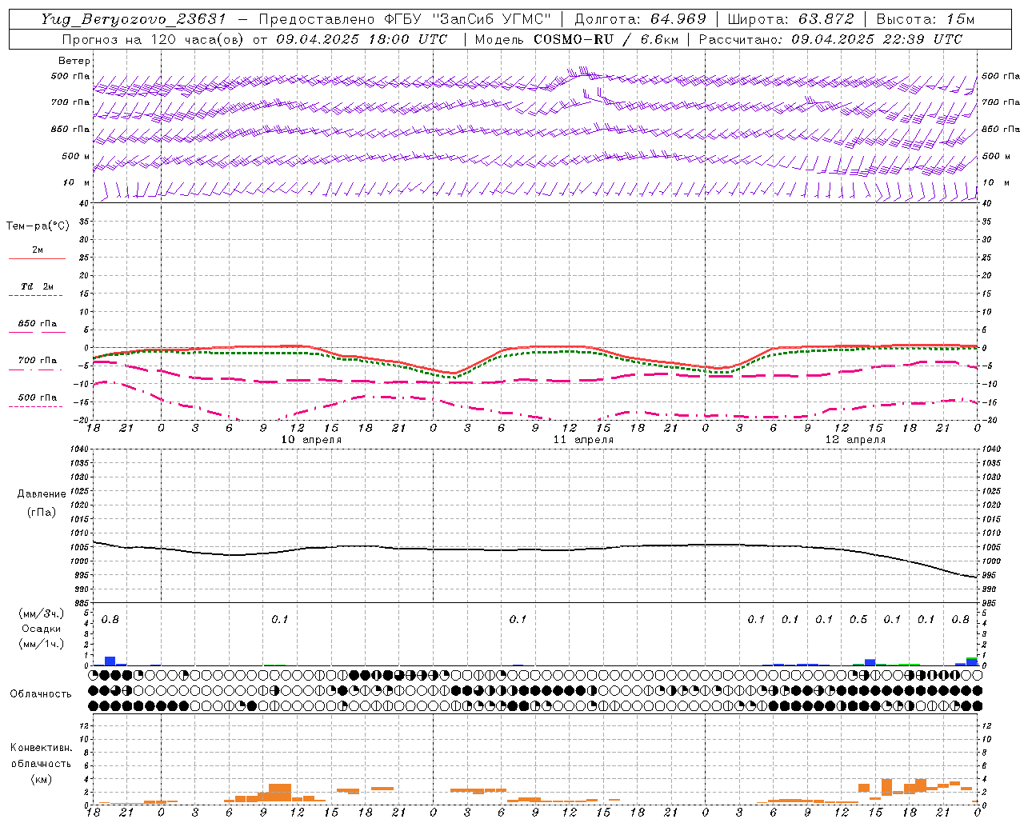The height and width of the screenshot is (819, 1024).
Task: Click the "(гПа)" unit label under Давление
Action: pyautogui.click(x=41, y=512)
